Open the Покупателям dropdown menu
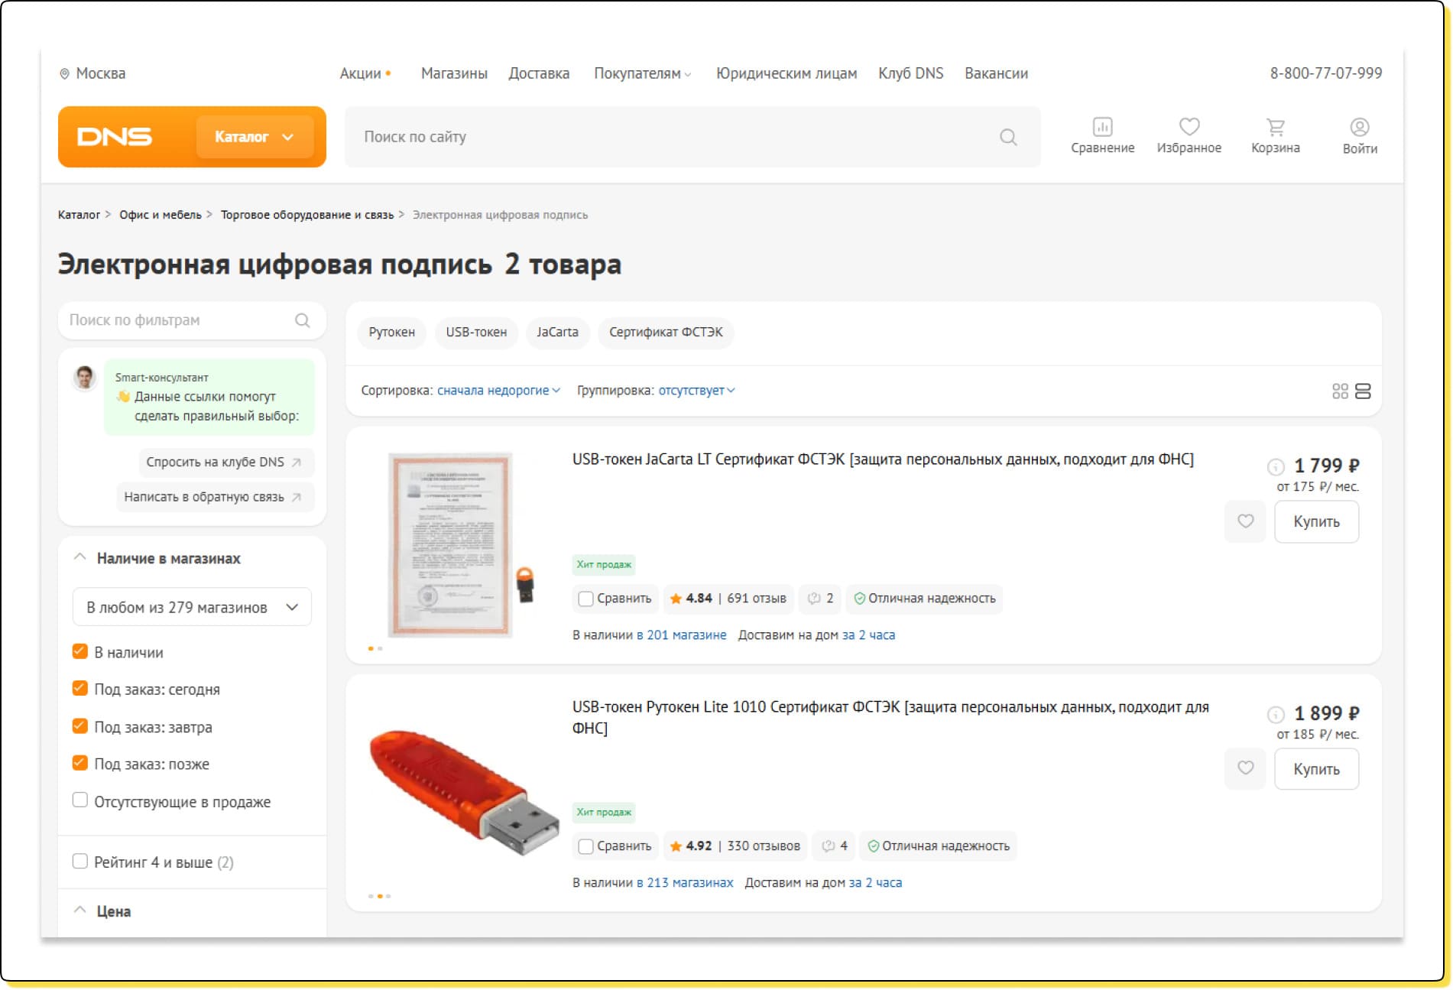 click(x=642, y=73)
